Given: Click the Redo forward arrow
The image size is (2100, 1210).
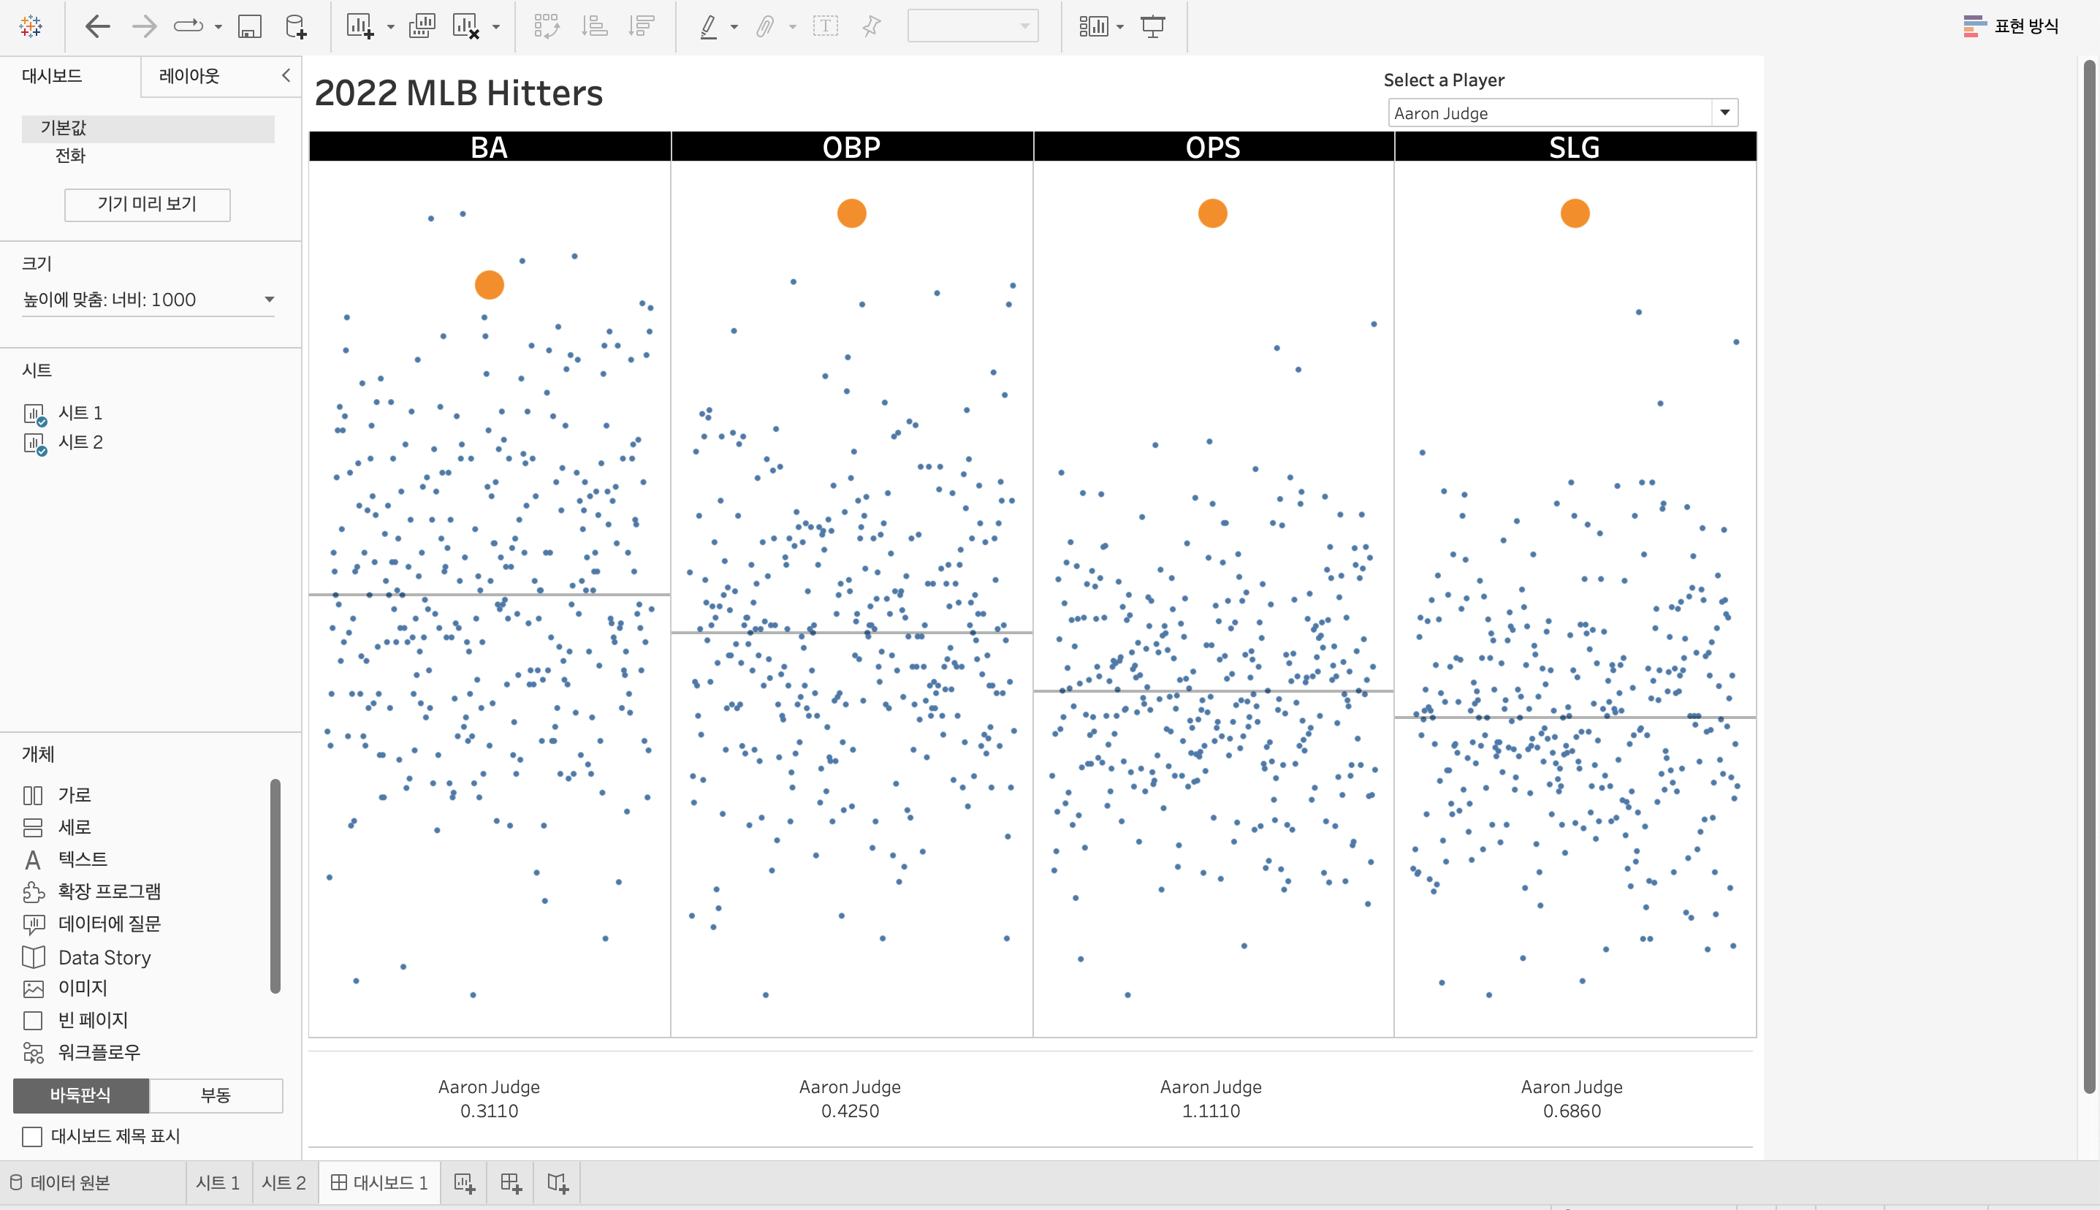Looking at the screenshot, I should point(145,26).
